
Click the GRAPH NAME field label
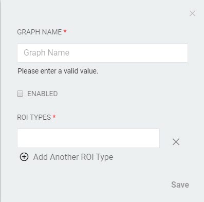click(x=40, y=32)
